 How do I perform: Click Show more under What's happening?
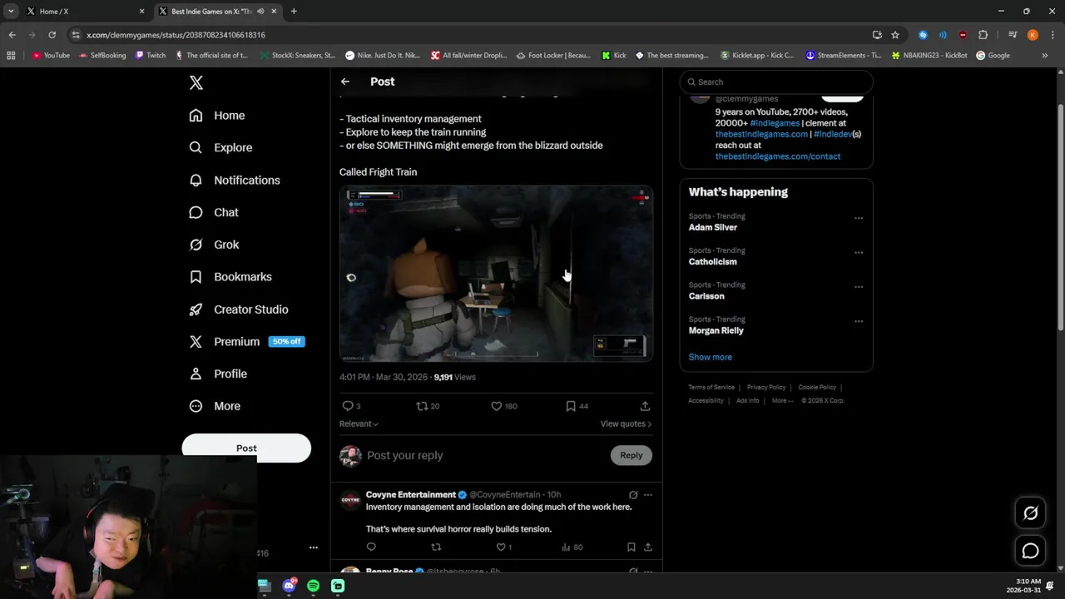pyautogui.click(x=711, y=357)
